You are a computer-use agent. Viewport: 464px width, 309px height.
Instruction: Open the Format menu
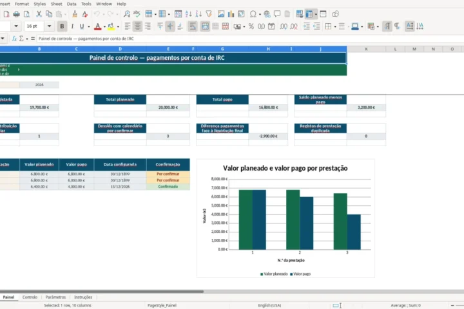click(22, 4)
